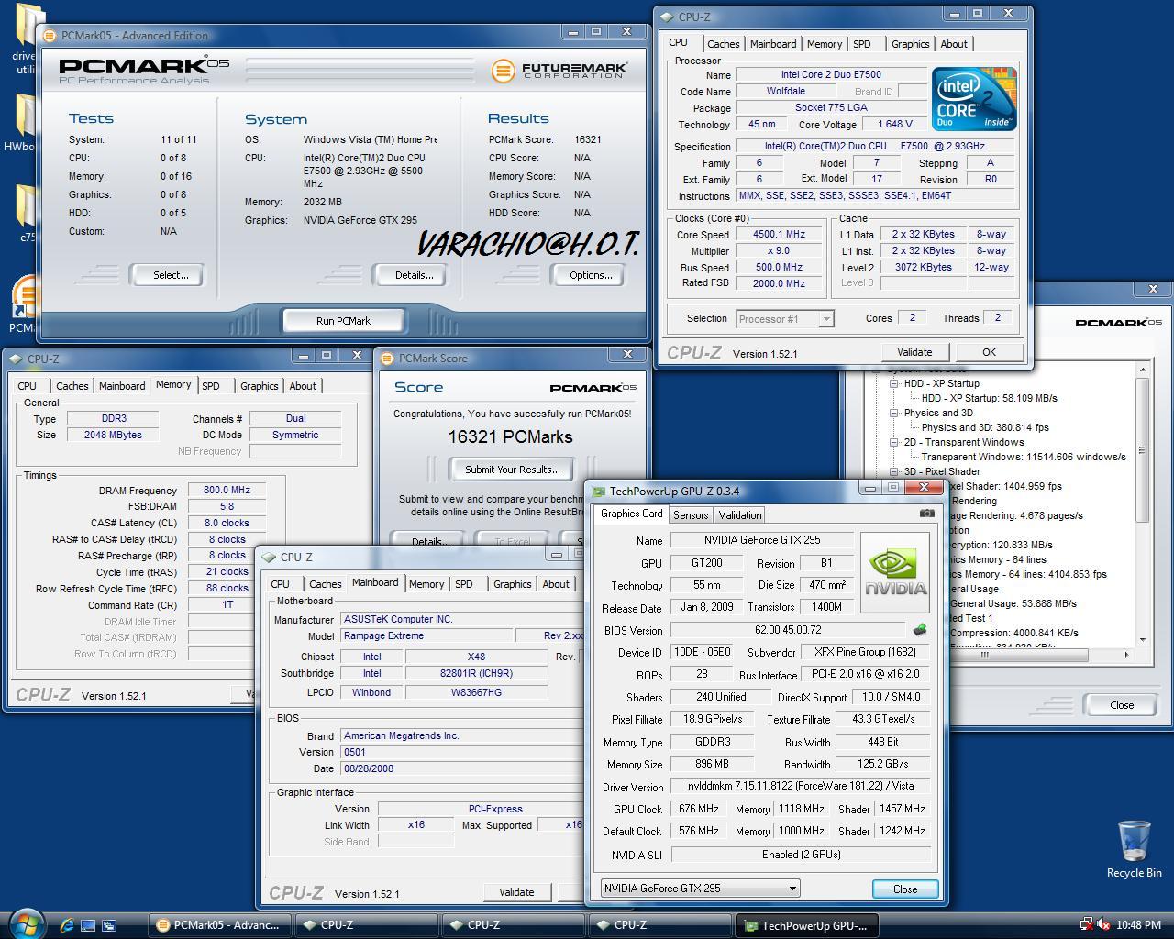Viewport: 1174px width, 939px height.
Task: Launch Internet Explorer from Quick Launch
Action: pyautogui.click(x=67, y=925)
